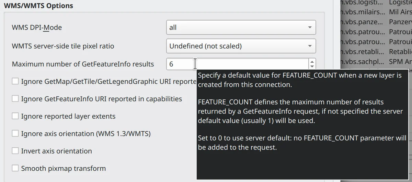
Task: Enable the Invert axis orientation option
Action: coord(15,151)
